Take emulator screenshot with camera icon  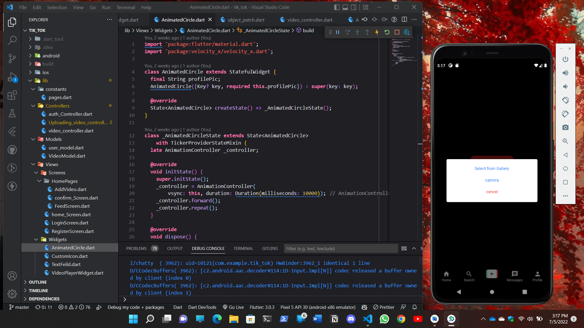pos(565,128)
